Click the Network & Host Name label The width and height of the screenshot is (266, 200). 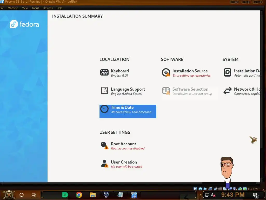[247, 89]
